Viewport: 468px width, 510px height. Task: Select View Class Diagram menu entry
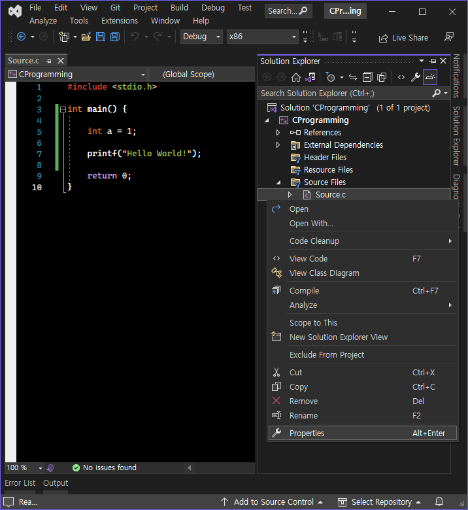[363, 273]
